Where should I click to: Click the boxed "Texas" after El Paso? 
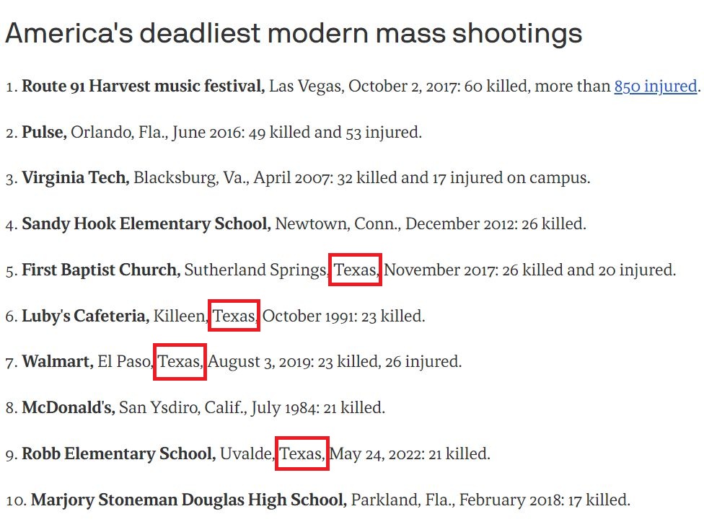[180, 361]
